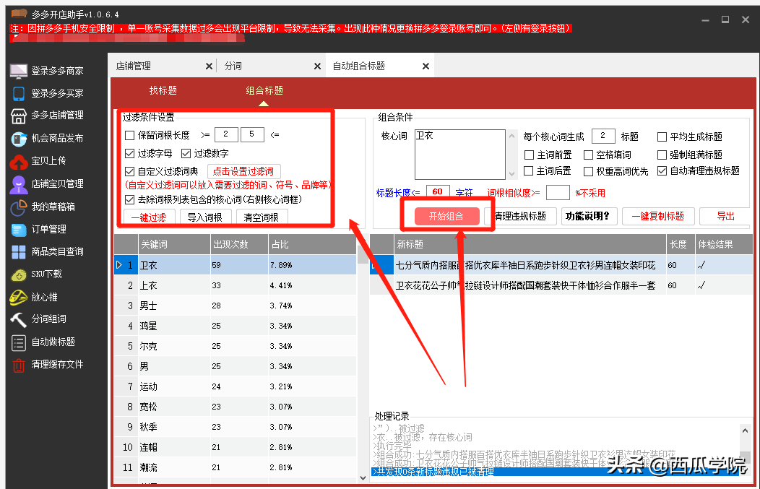This screenshot has width=760, height=489.
Task: Enable 强制组满标题 checkbox
Action: [x=662, y=155]
